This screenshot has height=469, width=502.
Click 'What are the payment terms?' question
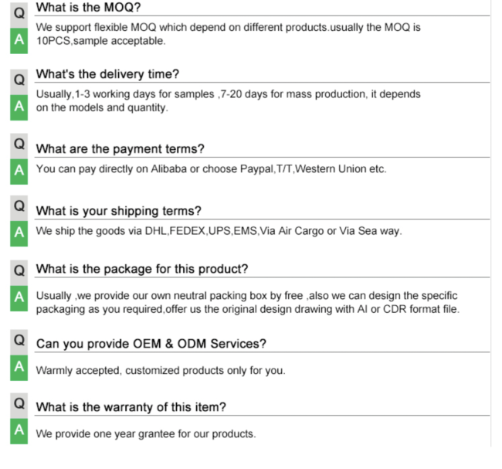coord(120,149)
